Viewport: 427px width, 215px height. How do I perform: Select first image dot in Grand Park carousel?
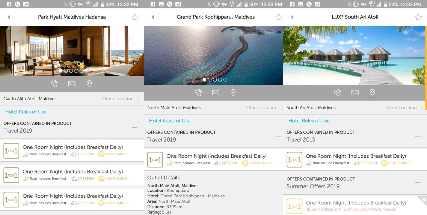click(204, 80)
